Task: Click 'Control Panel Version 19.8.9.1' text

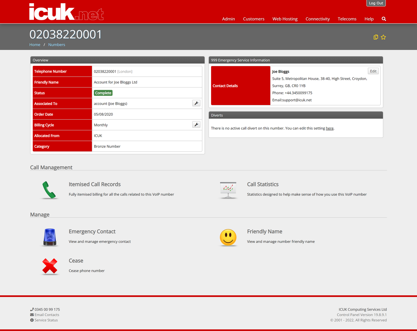Action: pos(362,315)
